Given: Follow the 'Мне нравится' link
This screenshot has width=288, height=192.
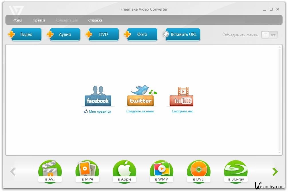Looking at the screenshot, I should click(x=100, y=111).
